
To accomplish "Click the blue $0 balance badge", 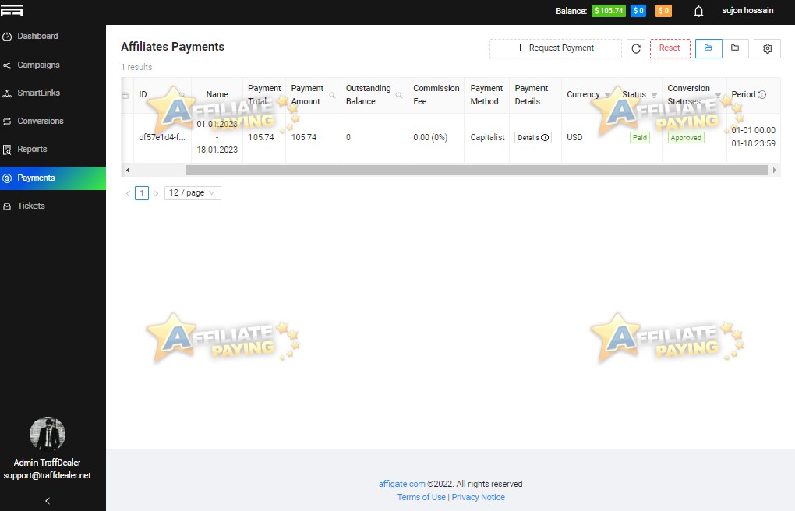I will tap(638, 11).
